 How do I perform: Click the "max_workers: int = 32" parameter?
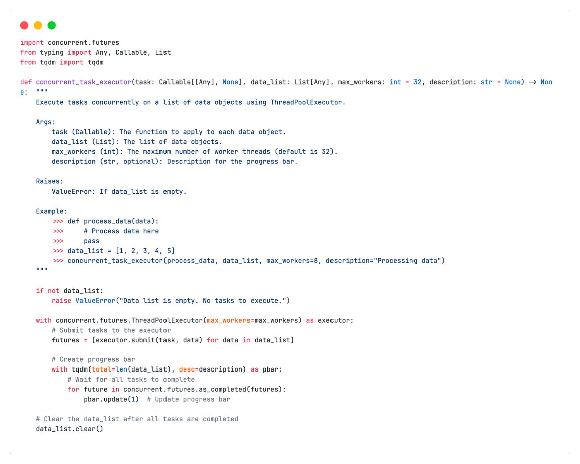(x=379, y=82)
